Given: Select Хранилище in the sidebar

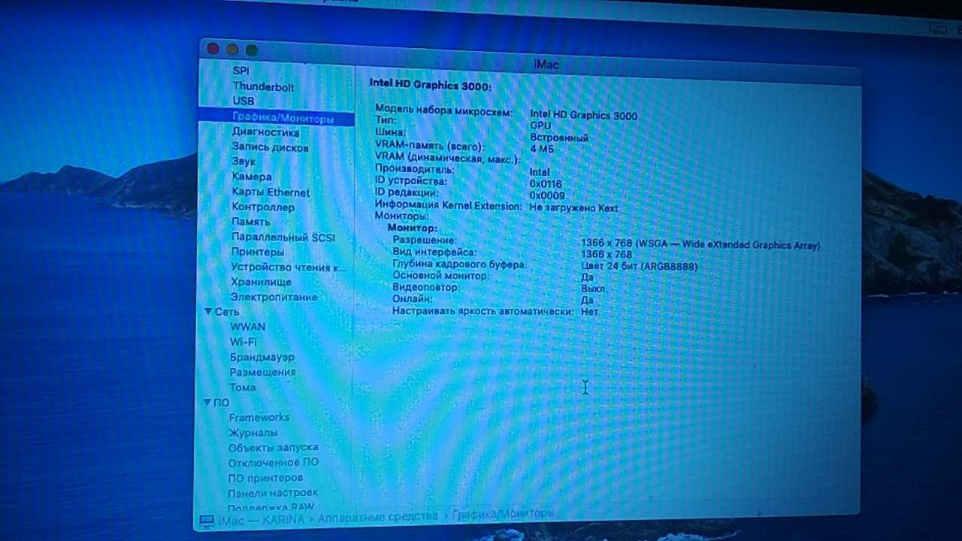Looking at the screenshot, I should 261,282.
